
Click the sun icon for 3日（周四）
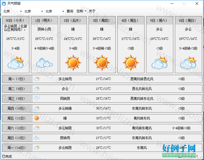[102, 63]
